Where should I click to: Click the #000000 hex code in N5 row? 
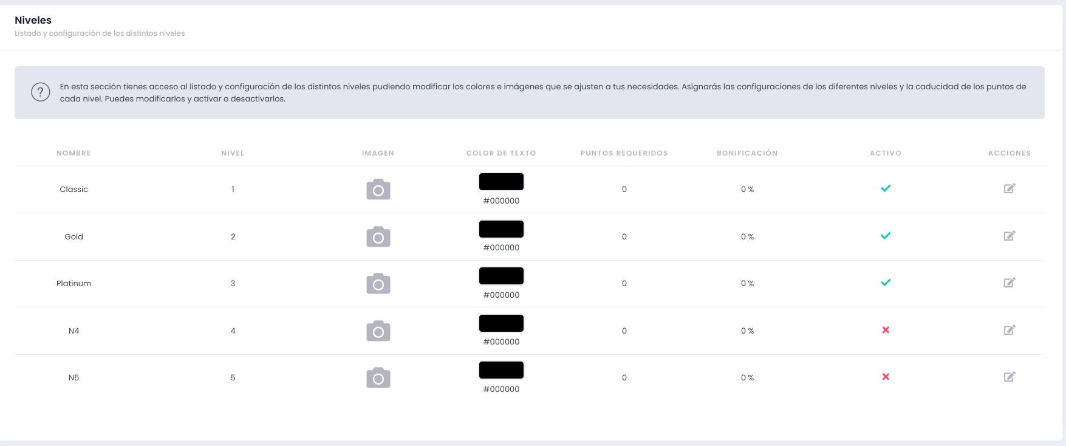[501, 389]
